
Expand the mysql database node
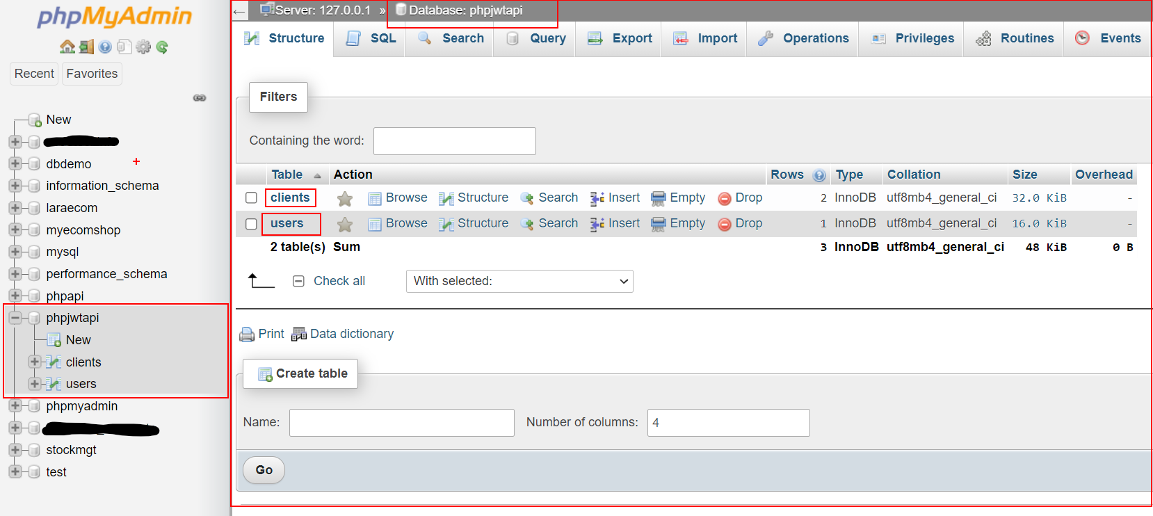15,252
